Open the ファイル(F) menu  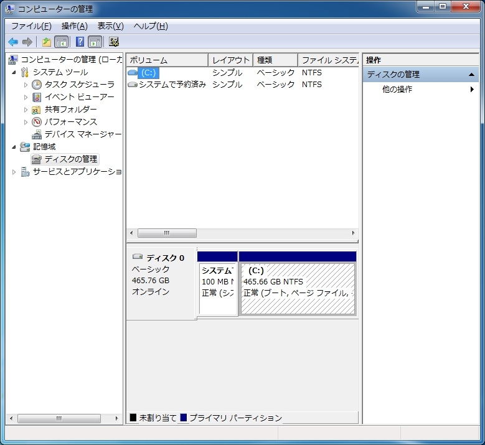click(31, 26)
